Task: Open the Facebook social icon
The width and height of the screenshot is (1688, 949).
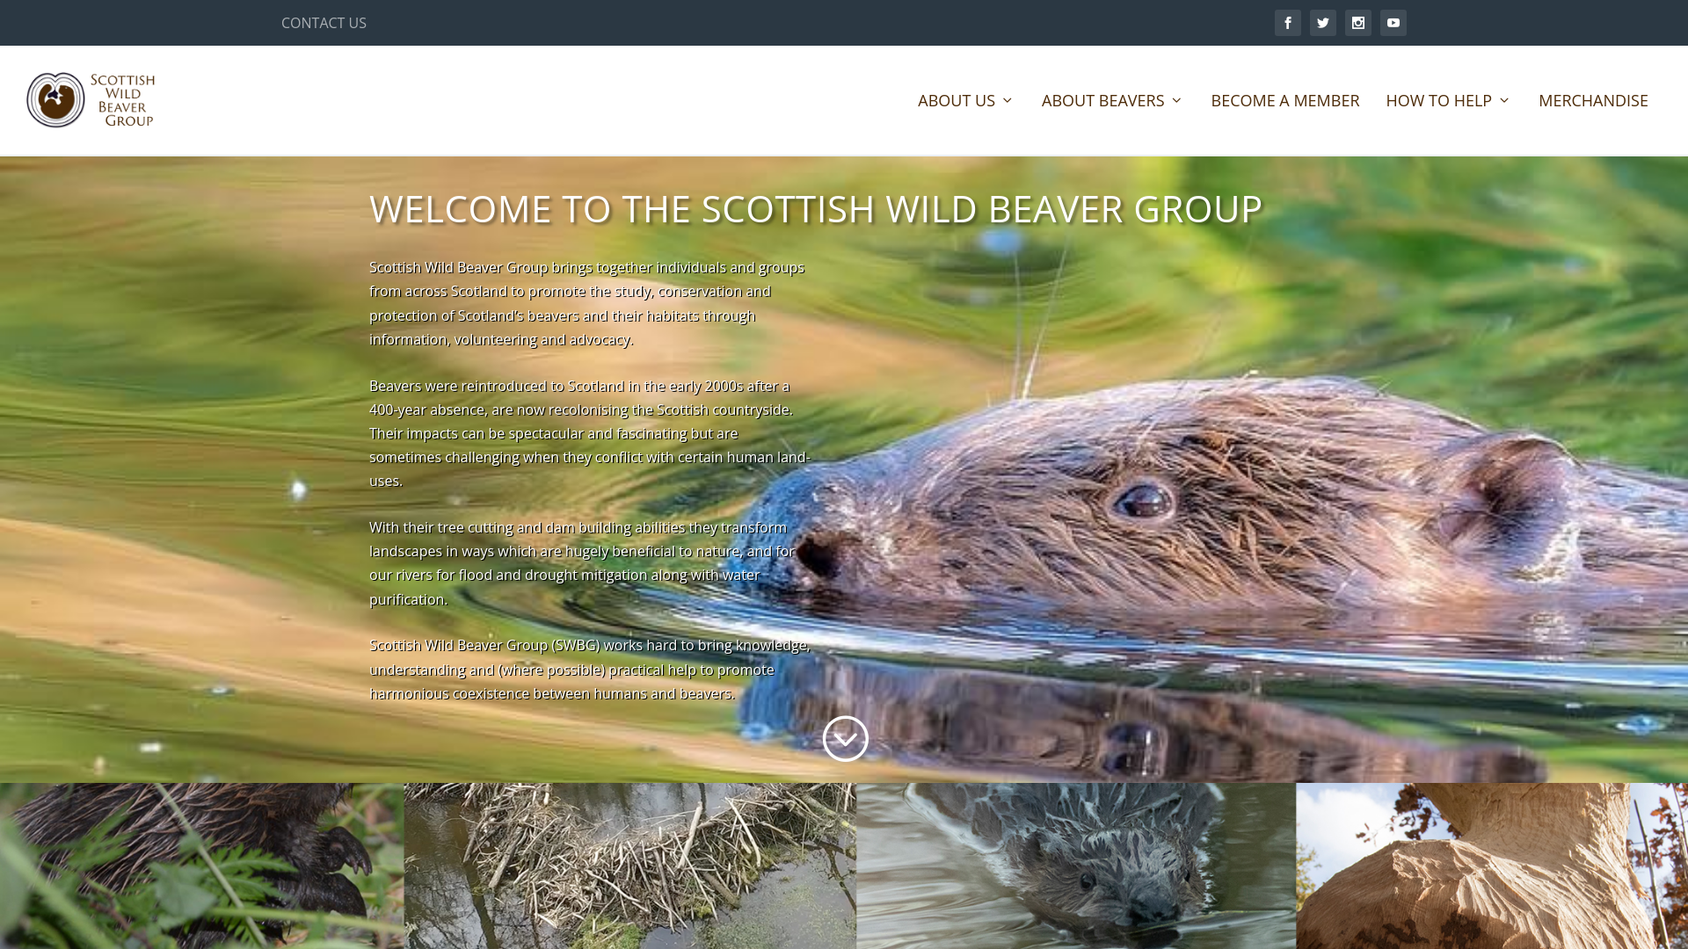Action: tap(1288, 23)
